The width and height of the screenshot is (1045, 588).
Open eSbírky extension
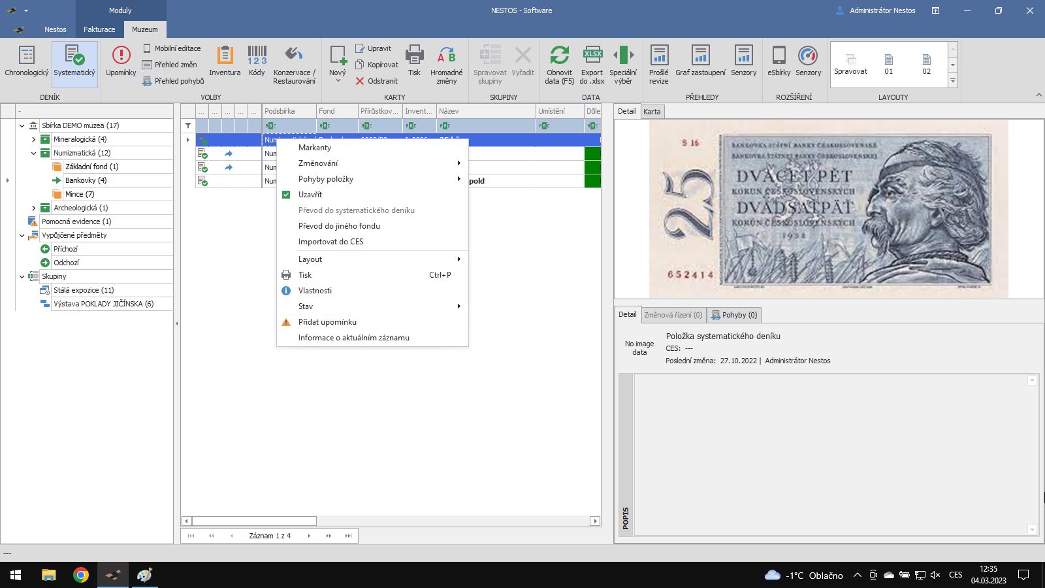pos(779,63)
